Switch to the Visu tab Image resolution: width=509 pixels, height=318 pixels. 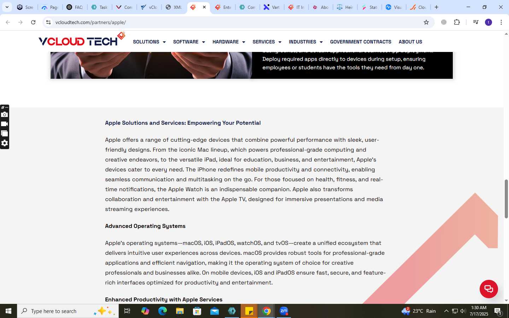click(394, 7)
